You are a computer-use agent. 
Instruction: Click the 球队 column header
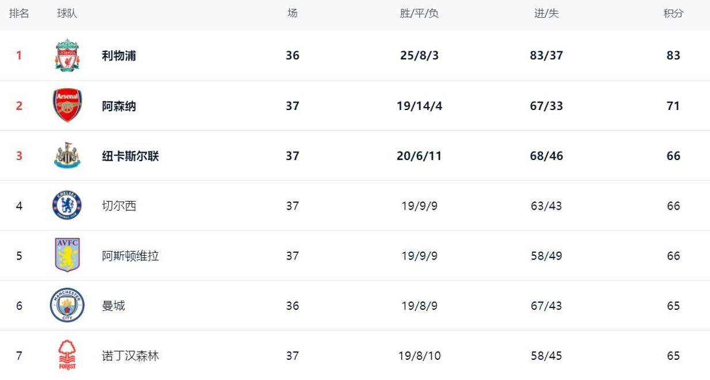(x=67, y=13)
